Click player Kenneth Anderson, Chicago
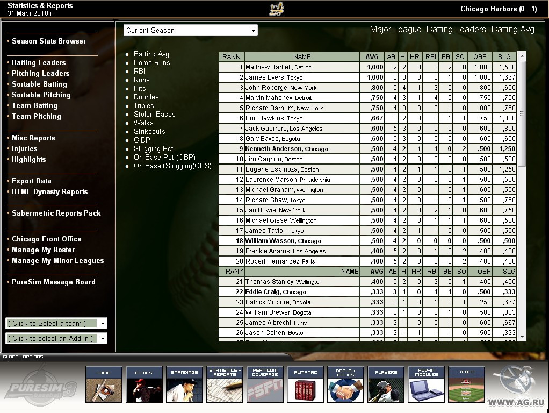The image size is (549, 413). coord(286,148)
